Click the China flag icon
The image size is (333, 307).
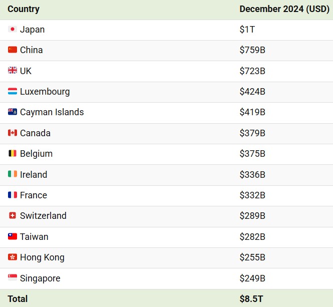coord(13,50)
